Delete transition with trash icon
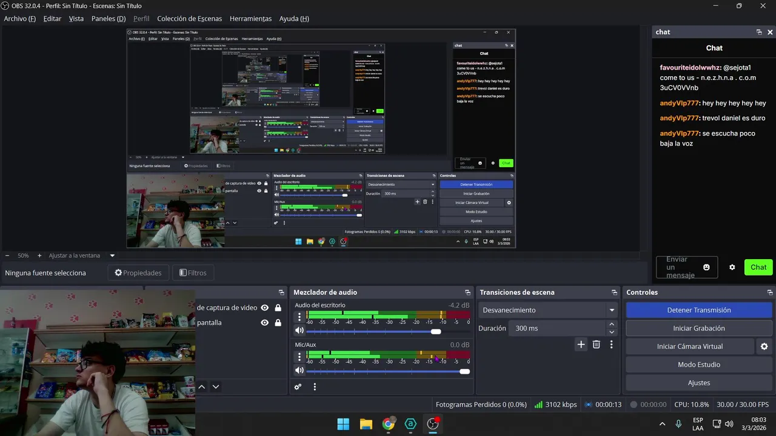 point(597,345)
